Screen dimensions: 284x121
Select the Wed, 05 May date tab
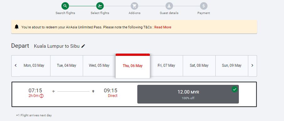point(99,65)
